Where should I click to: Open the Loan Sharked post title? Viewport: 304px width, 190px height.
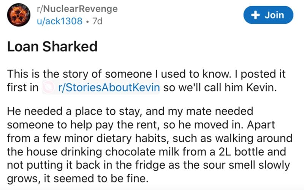pyautogui.click(x=52, y=46)
